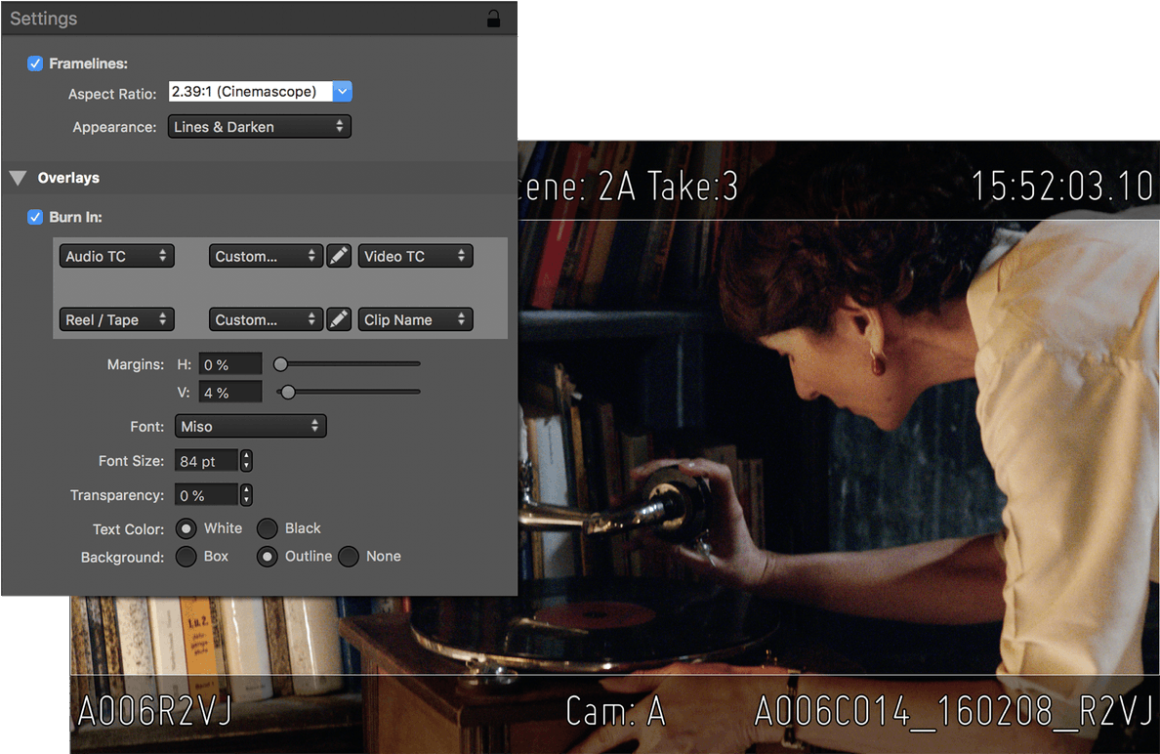This screenshot has height=754, width=1160.
Task: Select White text color
Action: [186, 528]
